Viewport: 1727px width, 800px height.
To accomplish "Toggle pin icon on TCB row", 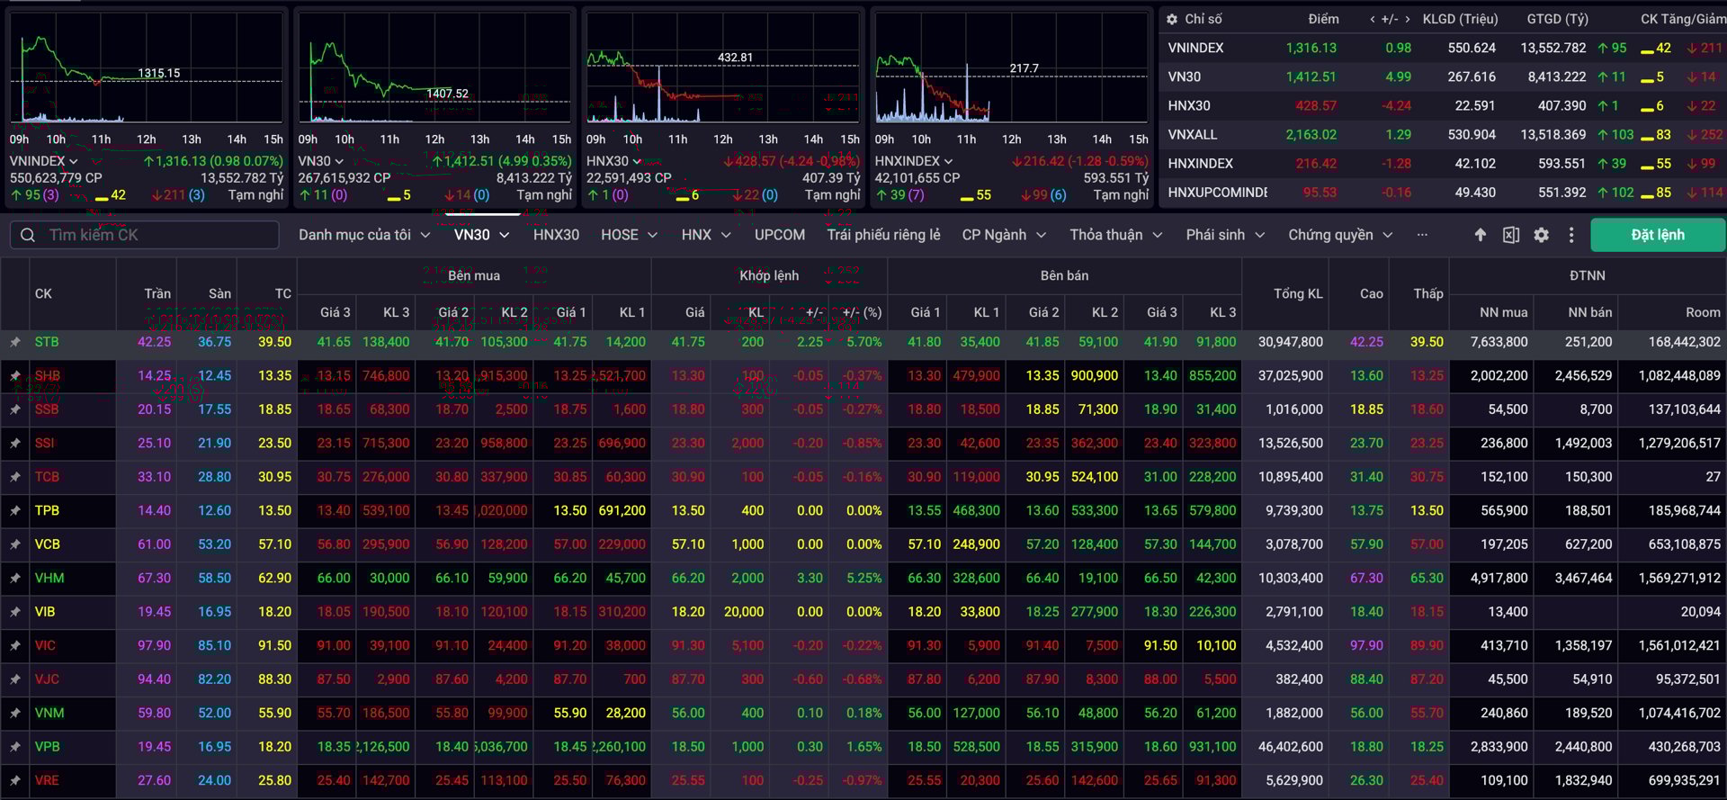I will point(15,477).
